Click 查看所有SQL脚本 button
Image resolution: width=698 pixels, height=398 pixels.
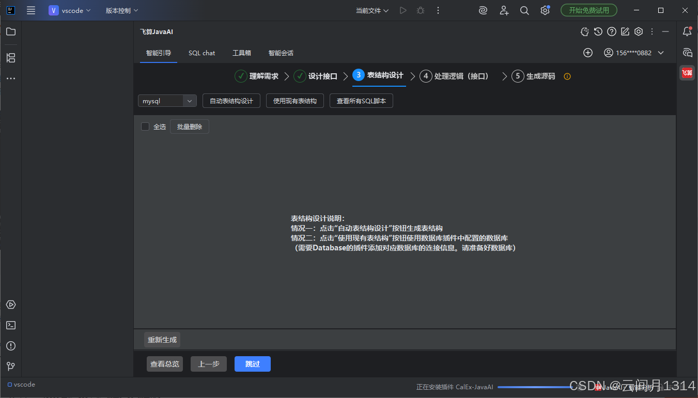362,101
